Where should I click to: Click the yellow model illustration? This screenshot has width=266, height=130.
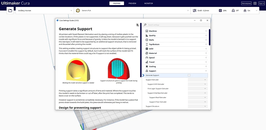tap(78, 70)
